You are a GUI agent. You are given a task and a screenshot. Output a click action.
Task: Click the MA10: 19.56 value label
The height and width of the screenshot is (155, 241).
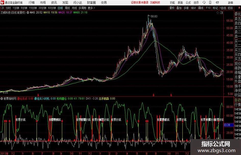tap(50, 12)
